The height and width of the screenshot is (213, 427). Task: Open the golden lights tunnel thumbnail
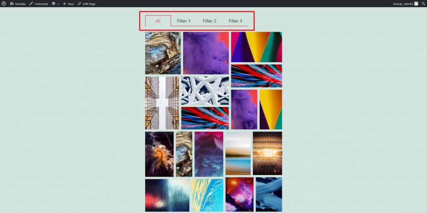pyautogui.click(x=267, y=153)
